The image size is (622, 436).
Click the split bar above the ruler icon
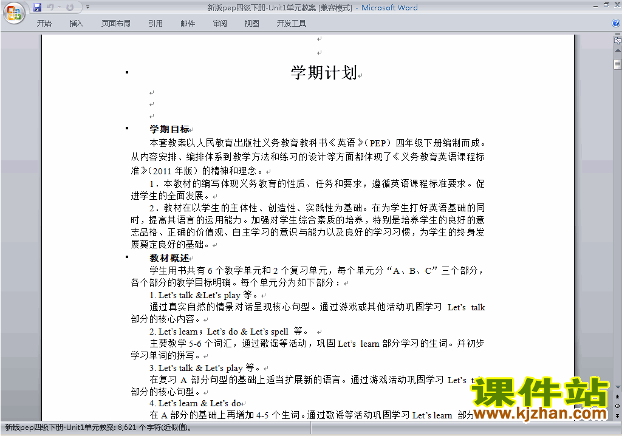pos(617,35)
